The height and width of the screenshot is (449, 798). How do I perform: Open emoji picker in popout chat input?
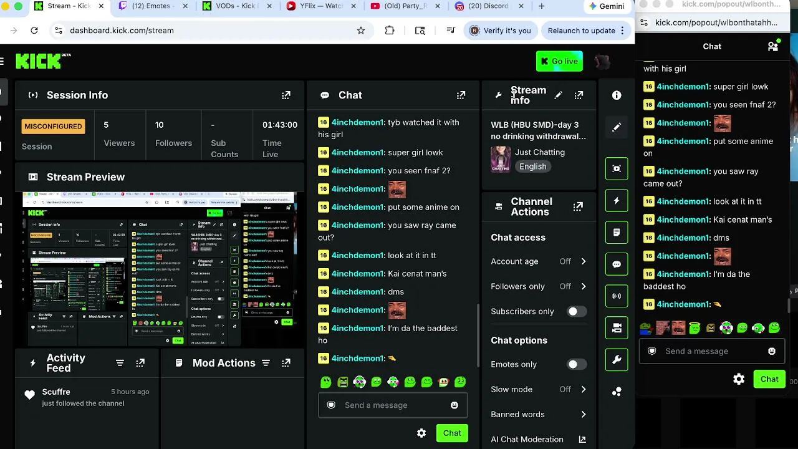point(772,351)
